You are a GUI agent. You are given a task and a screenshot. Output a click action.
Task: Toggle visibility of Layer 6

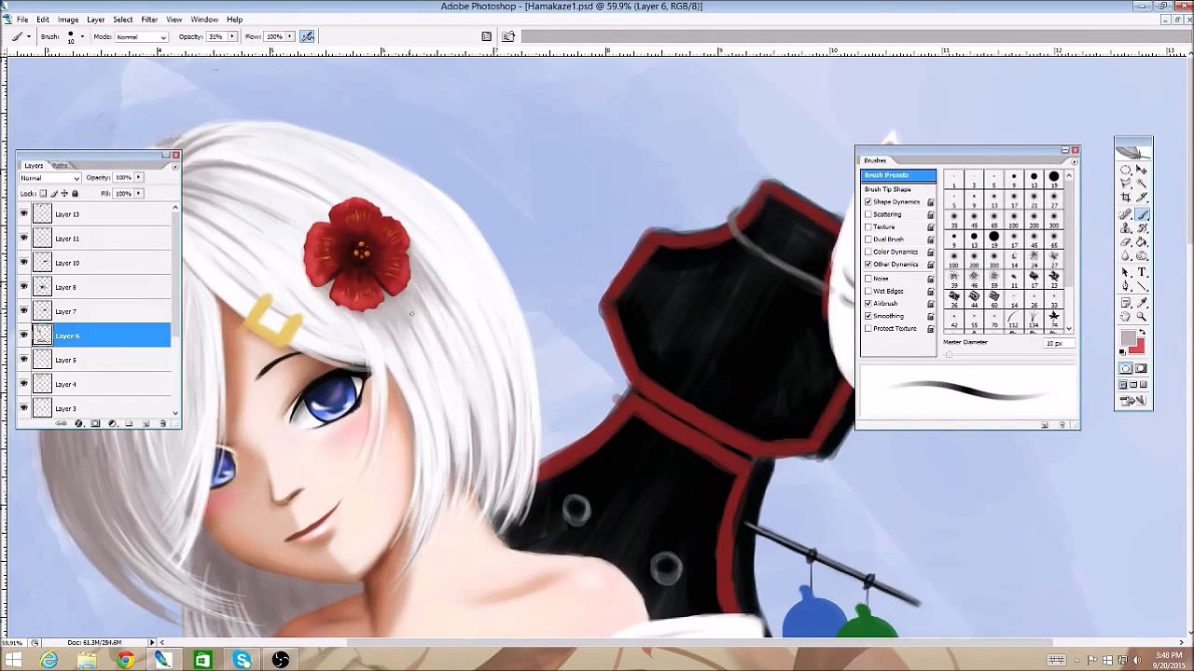tap(24, 335)
